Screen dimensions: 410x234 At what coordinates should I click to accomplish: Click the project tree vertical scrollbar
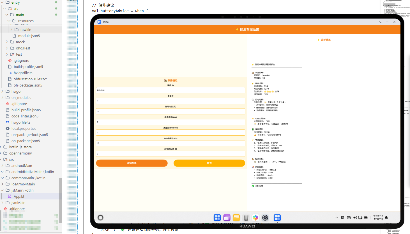pyautogui.click(x=61, y=201)
